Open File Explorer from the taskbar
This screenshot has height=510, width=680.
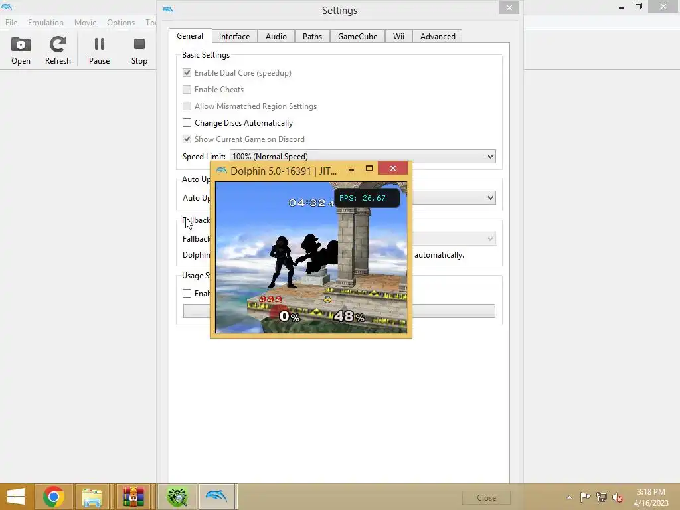click(x=92, y=497)
